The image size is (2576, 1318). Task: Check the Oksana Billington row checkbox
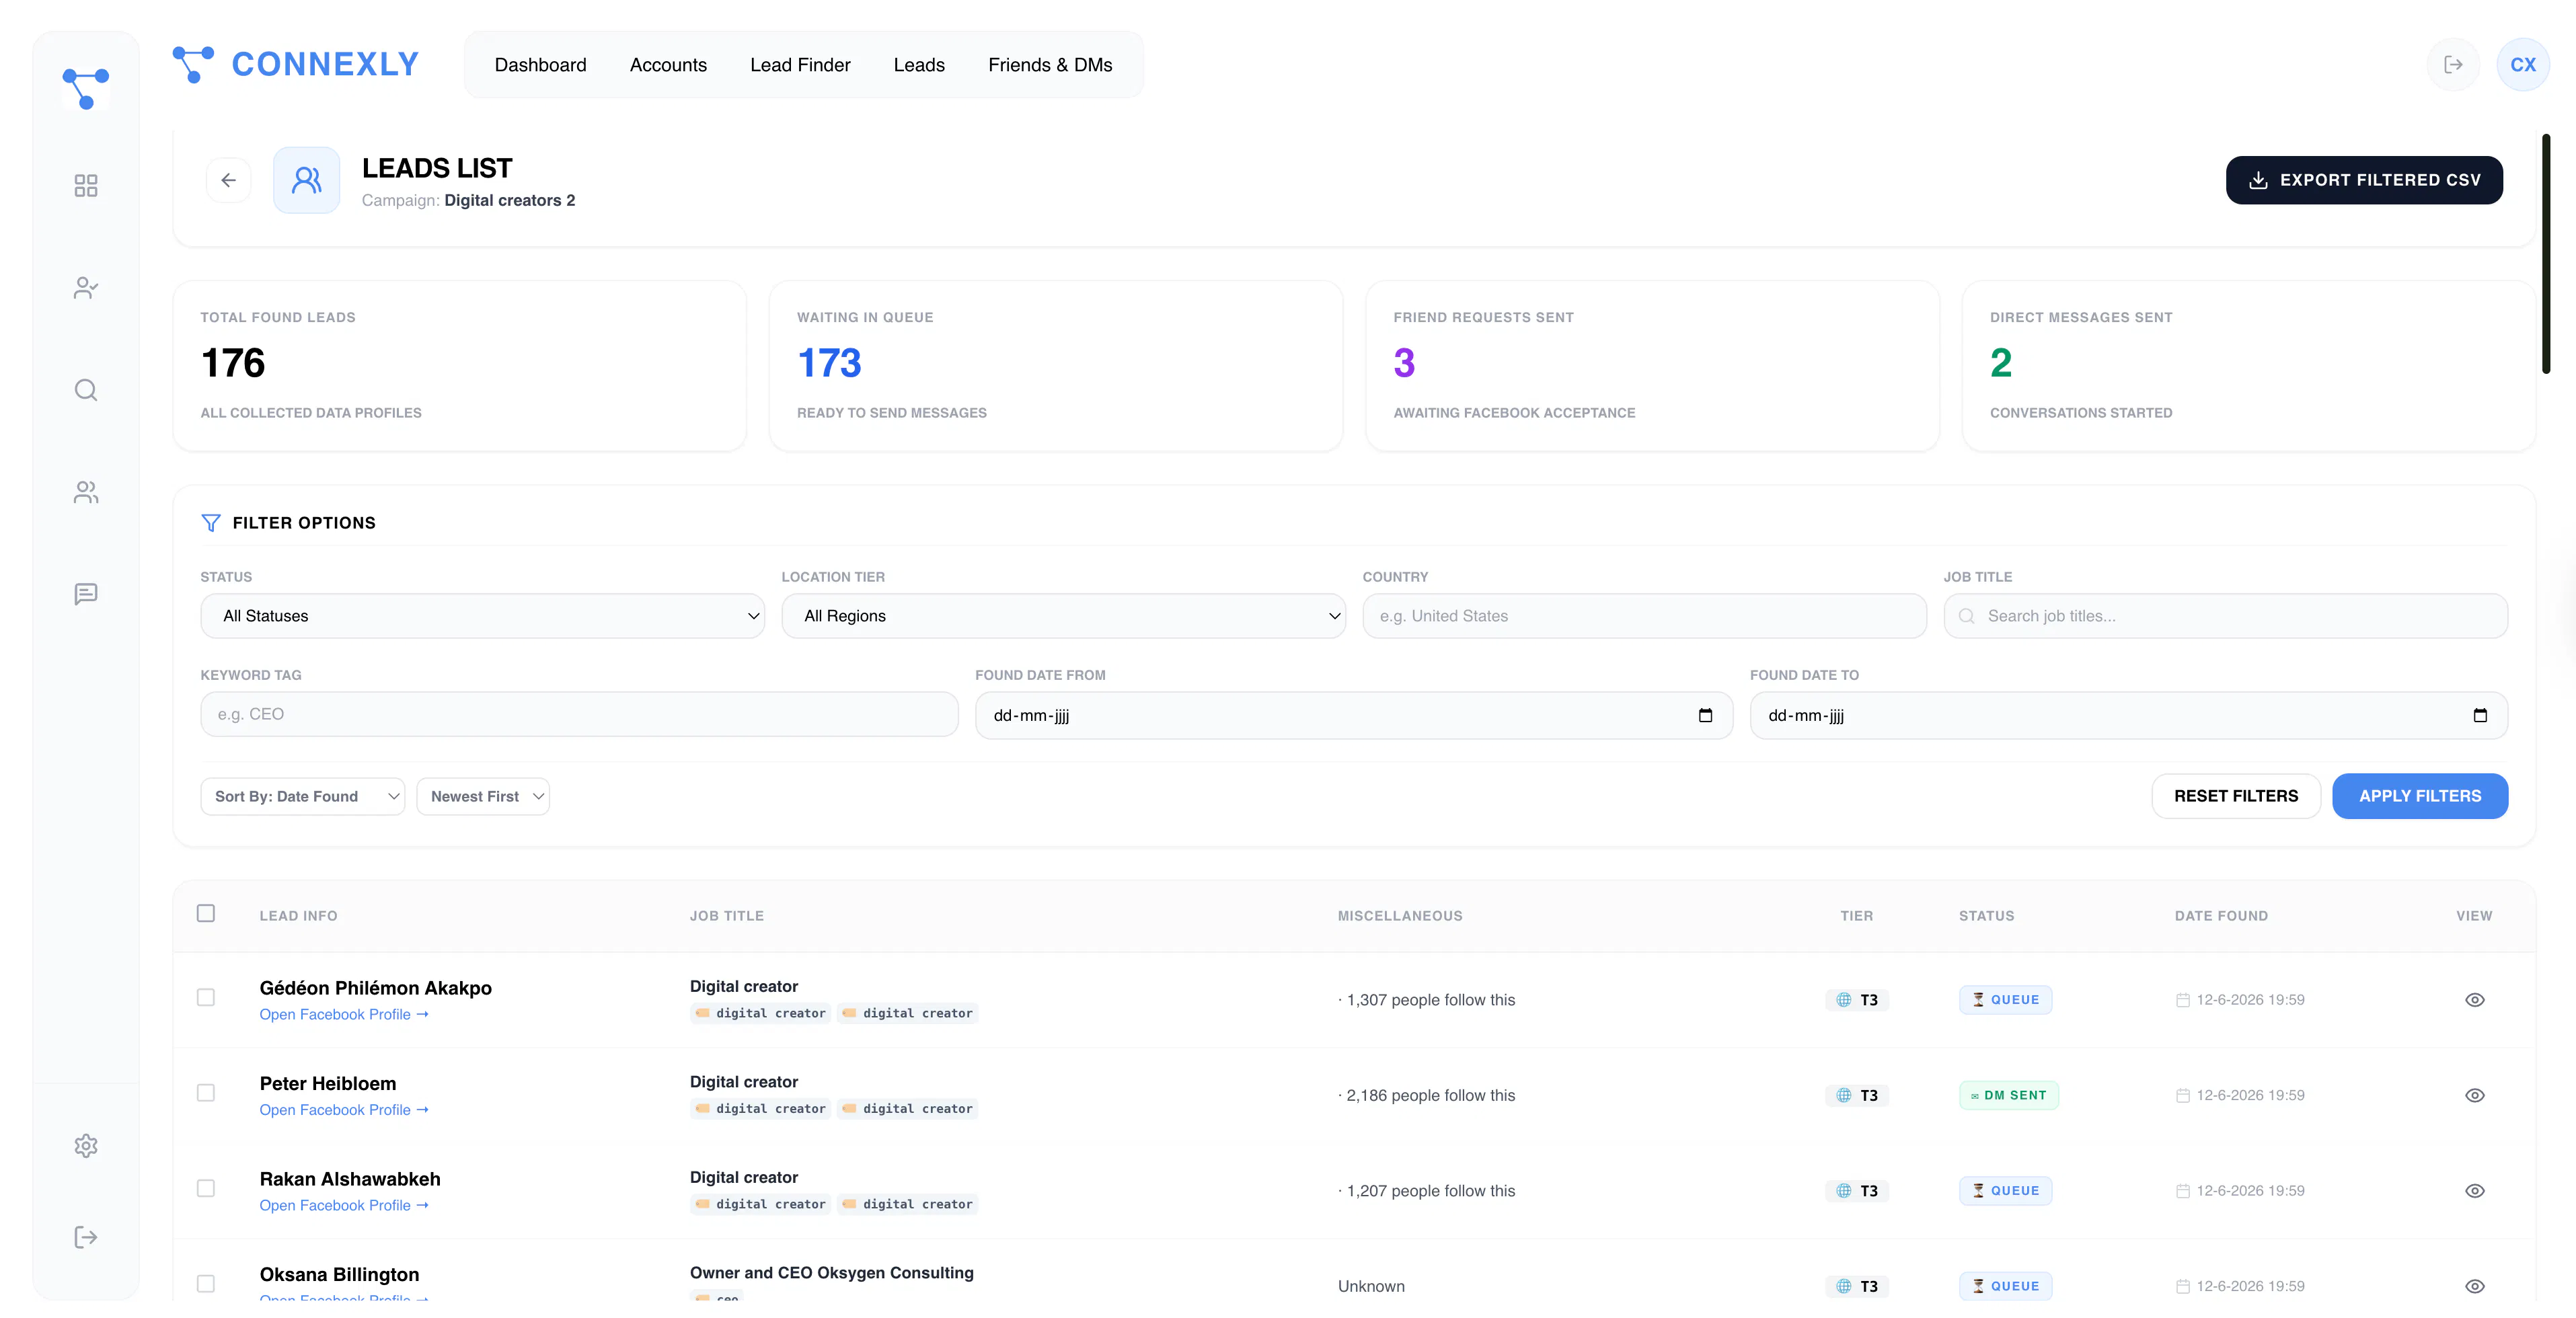click(206, 1284)
